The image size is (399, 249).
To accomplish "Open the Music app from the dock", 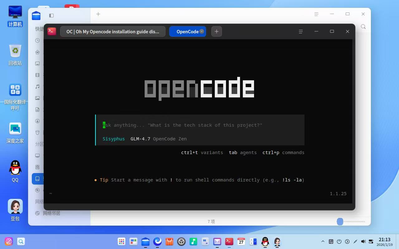I will coord(193,242).
